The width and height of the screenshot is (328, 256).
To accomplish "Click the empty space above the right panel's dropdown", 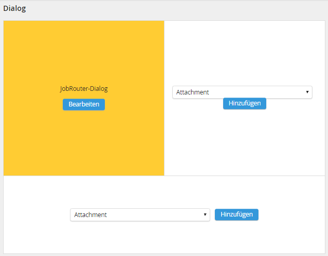I will (x=244, y=52).
